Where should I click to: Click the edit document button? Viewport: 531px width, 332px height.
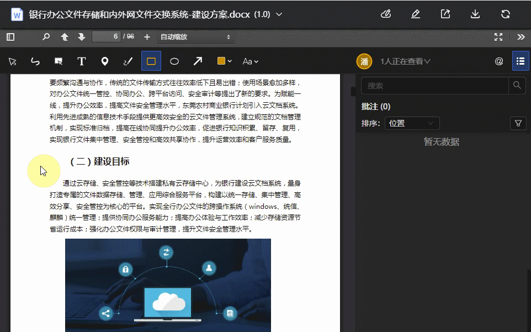coord(416,14)
